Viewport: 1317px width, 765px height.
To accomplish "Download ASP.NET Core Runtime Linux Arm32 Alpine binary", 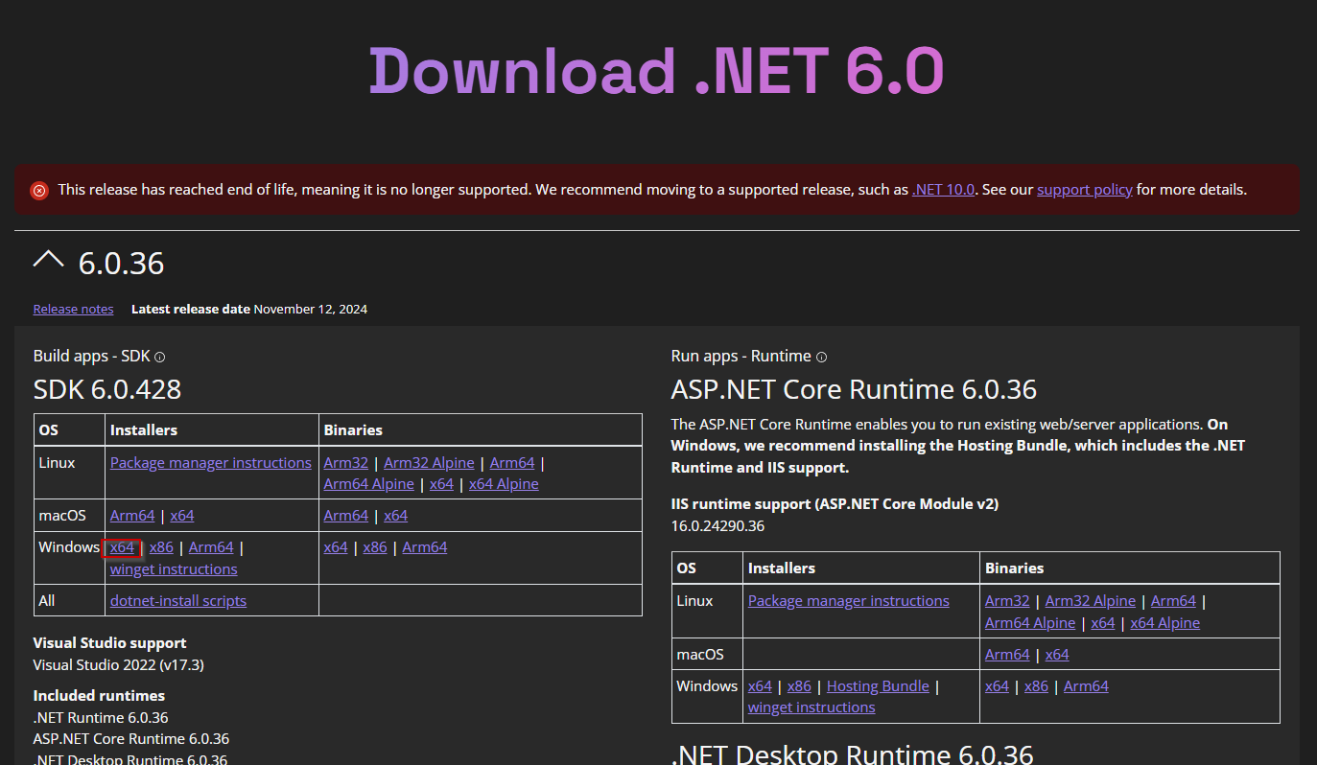I will tap(1091, 601).
